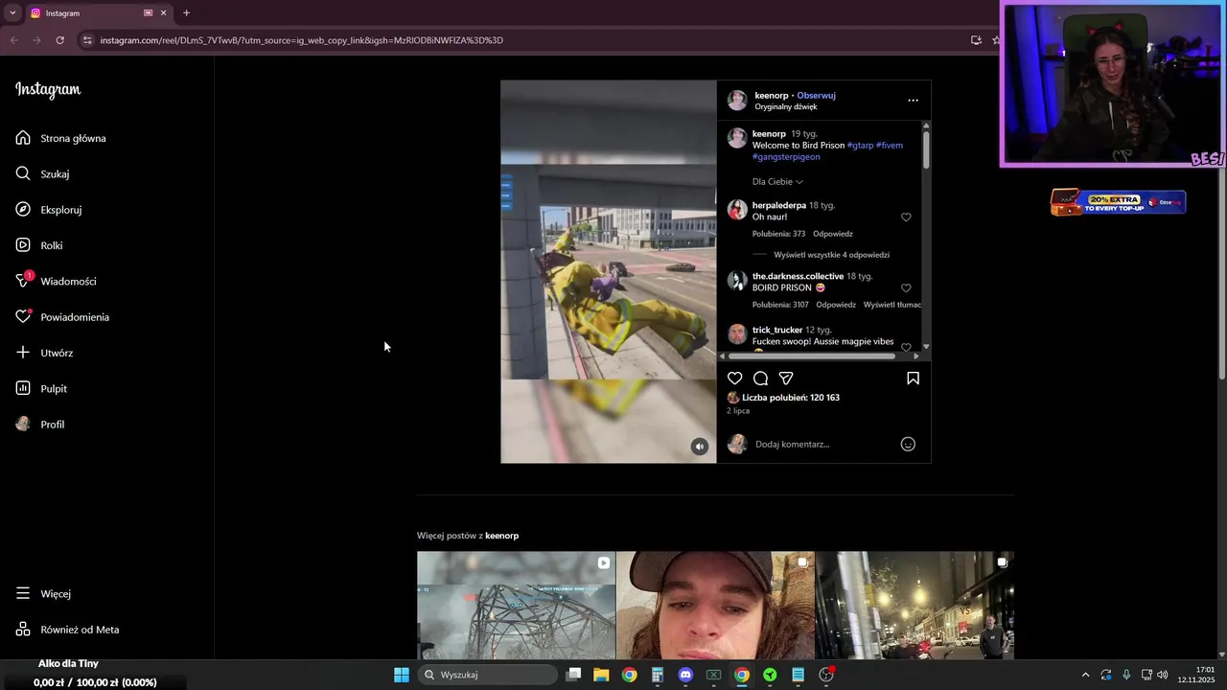The height and width of the screenshot is (690, 1227).
Task: Open the Więcej menu
Action: tap(43, 593)
